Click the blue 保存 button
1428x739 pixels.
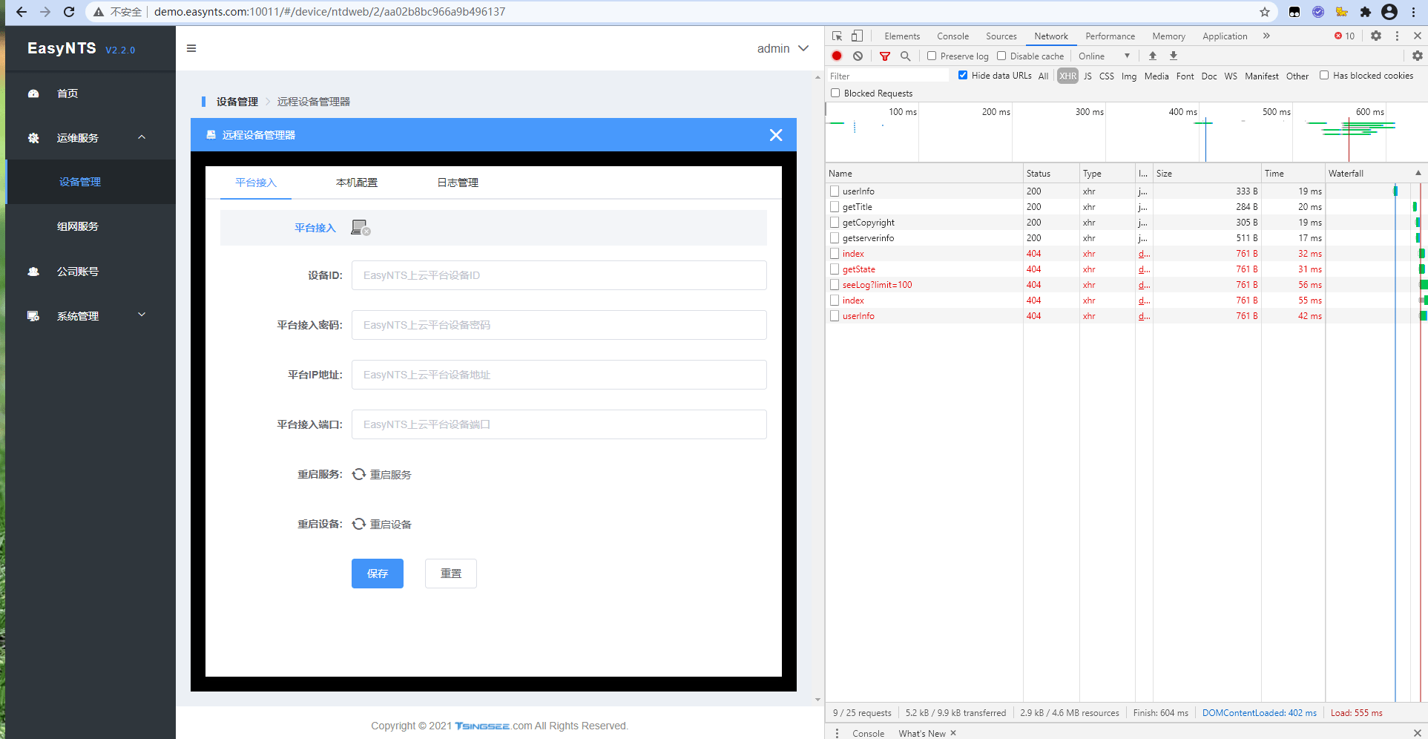[378, 574]
